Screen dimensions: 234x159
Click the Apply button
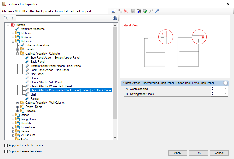point(178,153)
